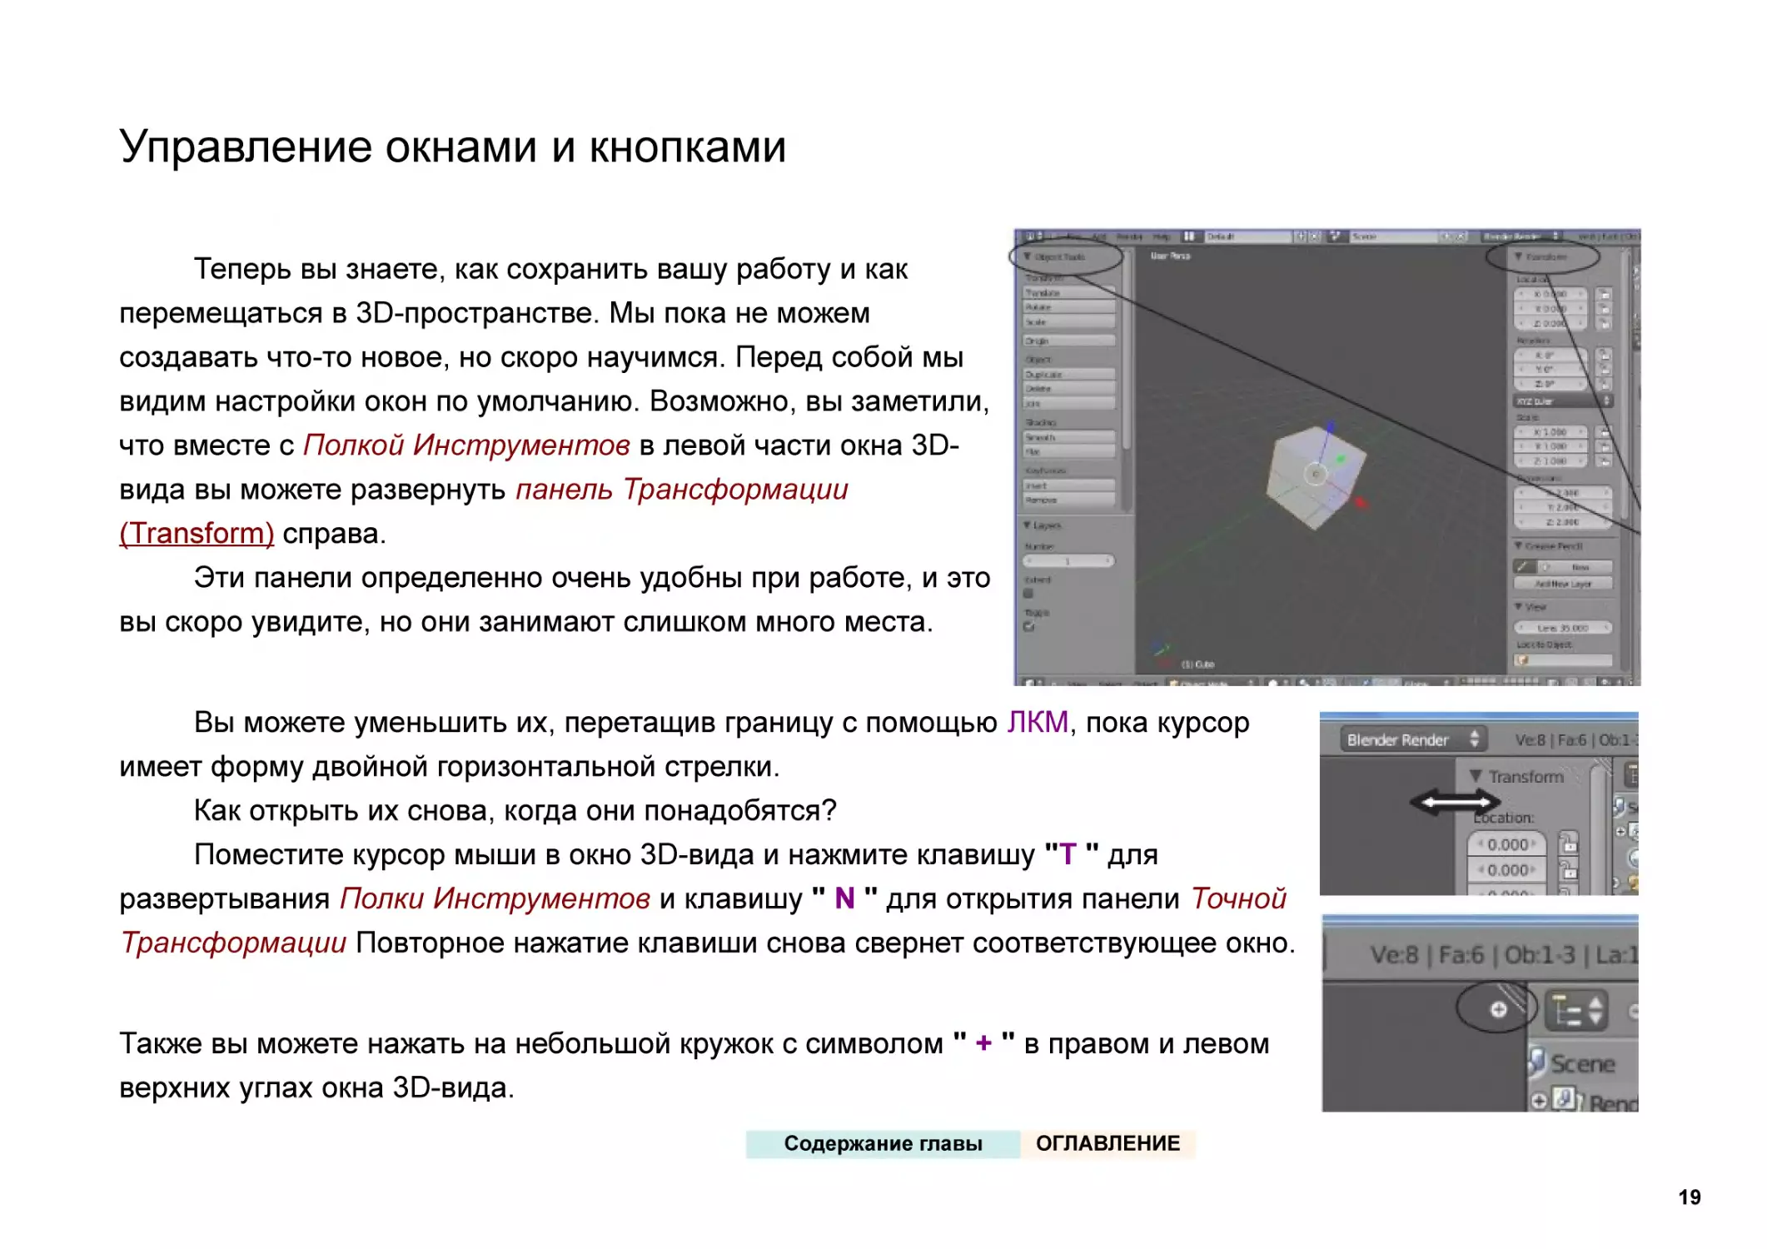Open the Содержание главы link
This screenshot has width=1767, height=1249.
[x=883, y=1143]
